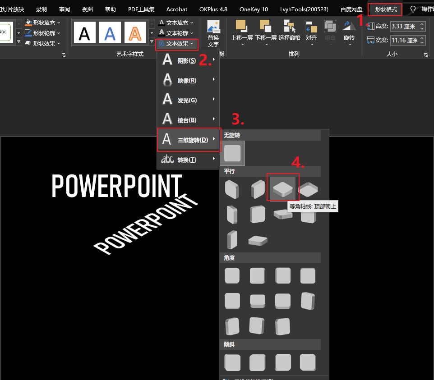Select the oblique bottom-right preset under 倾斜
This screenshot has height=380, width=434.
[x=308, y=362]
